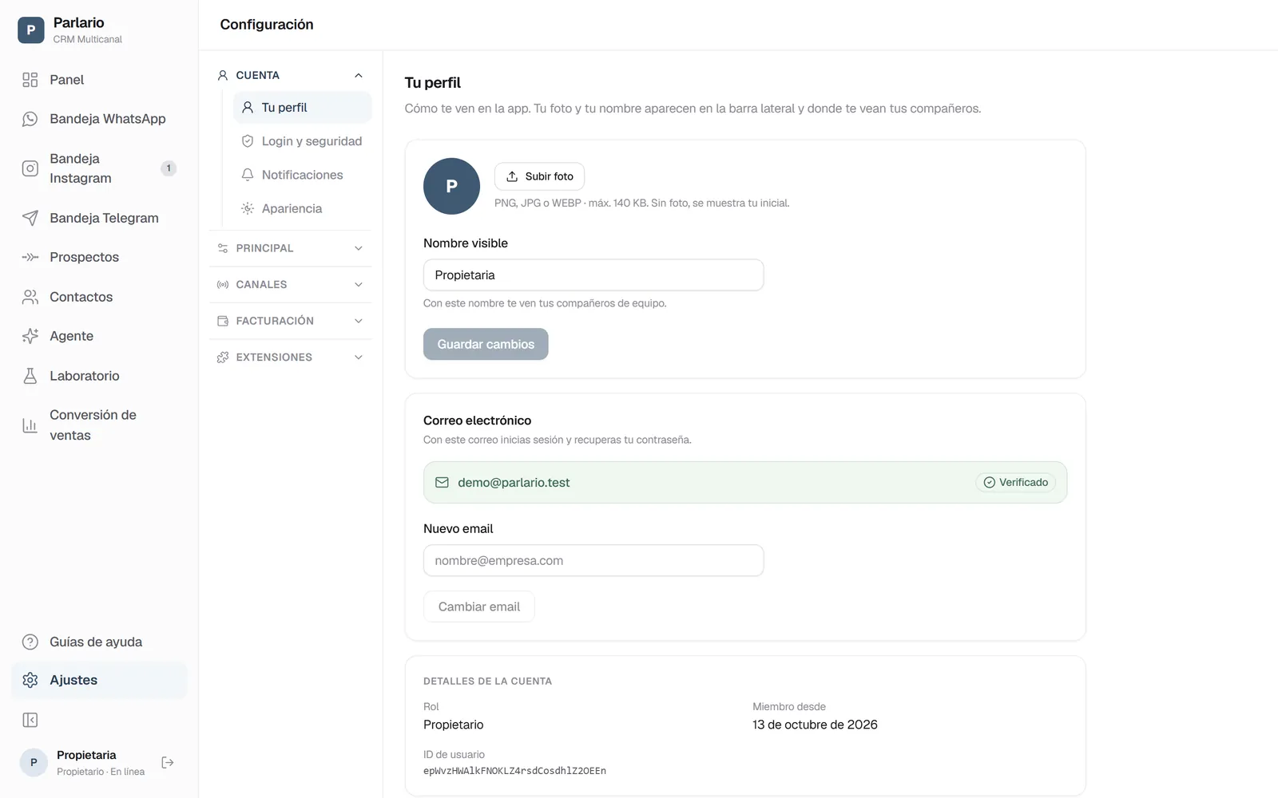Expand the PRINCIPAL settings section
Viewport: 1278px width, 798px height.
pyautogui.click(x=291, y=248)
